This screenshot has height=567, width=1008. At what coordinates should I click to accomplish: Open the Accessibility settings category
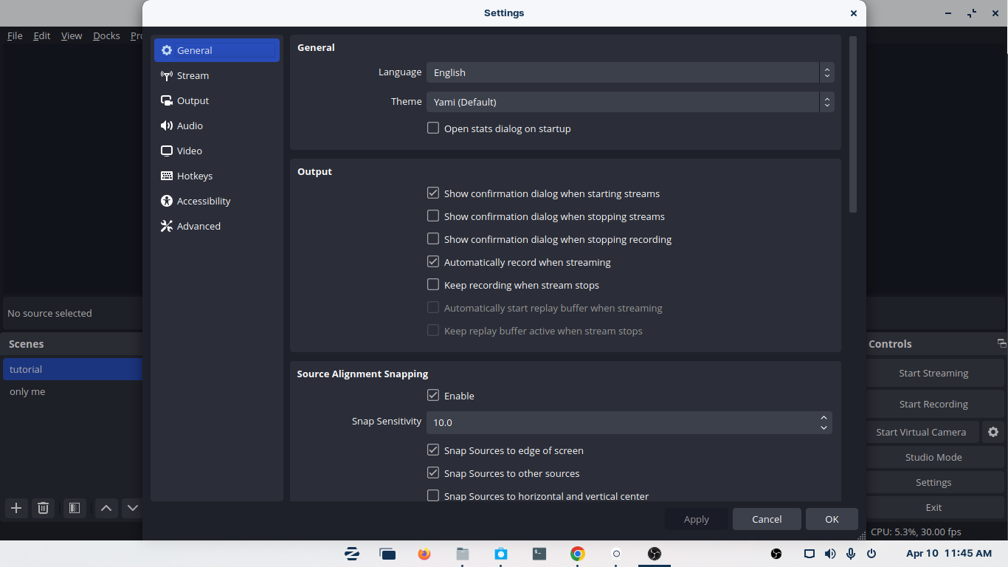tap(202, 201)
